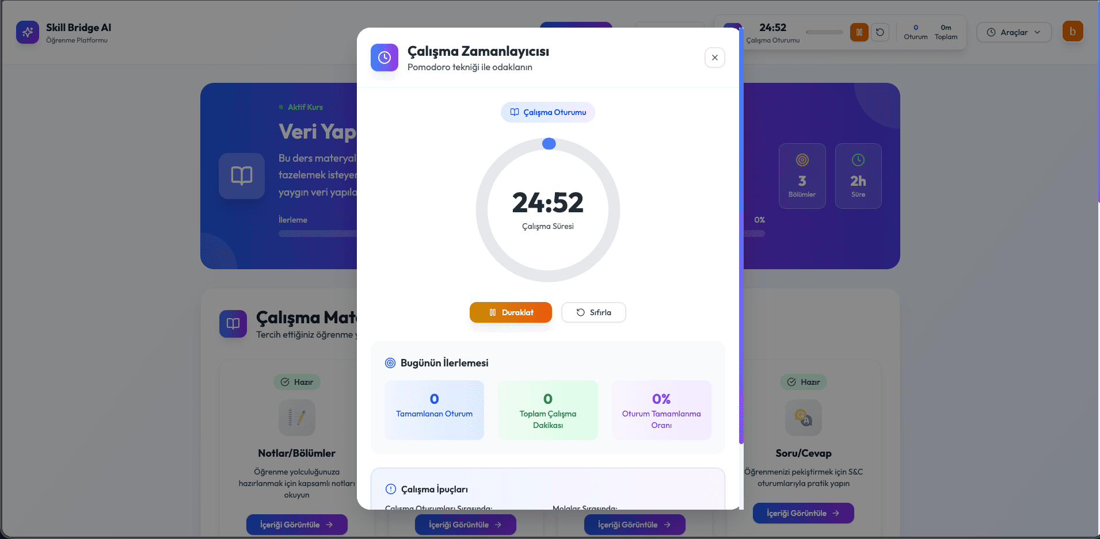The height and width of the screenshot is (539, 1100).
Task: Click the purple clock icon in dialog header
Action: point(385,58)
